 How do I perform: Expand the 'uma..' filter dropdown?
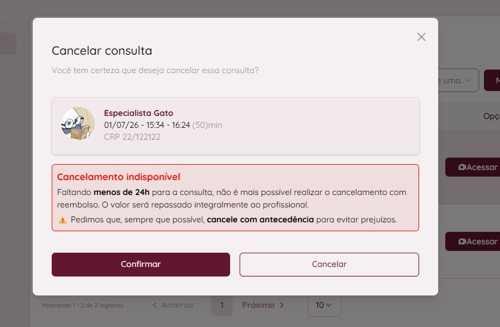[458, 80]
